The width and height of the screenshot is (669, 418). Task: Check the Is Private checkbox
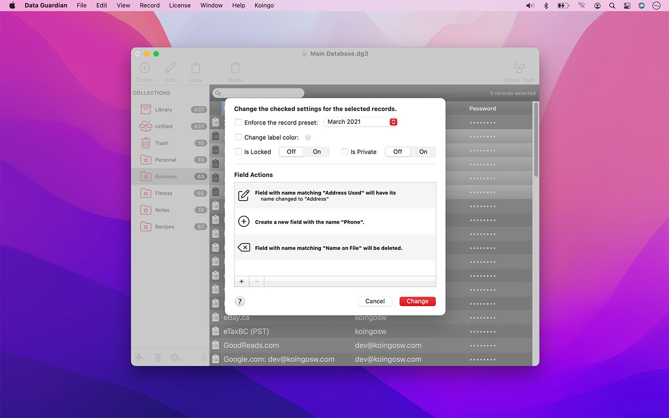point(345,151)
